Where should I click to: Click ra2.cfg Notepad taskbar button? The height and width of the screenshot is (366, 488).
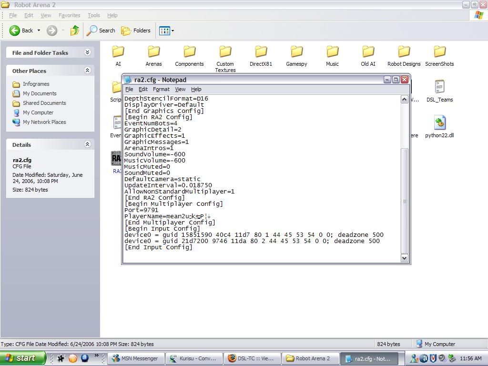click(x=369, y=358)
